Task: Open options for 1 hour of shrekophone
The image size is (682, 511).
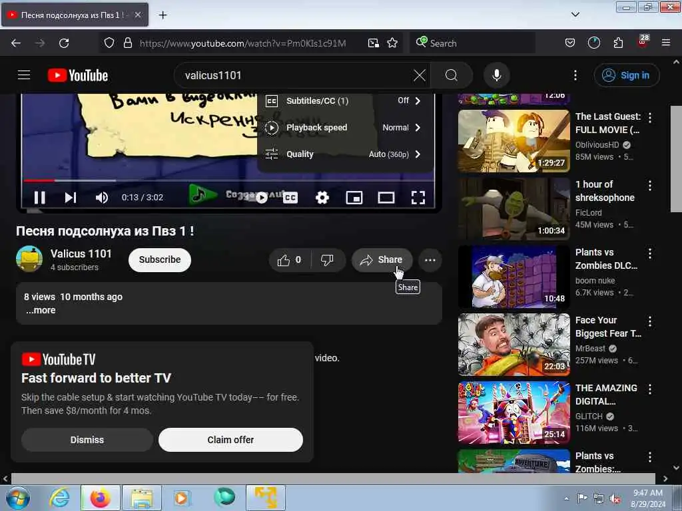Action: pos(650,186)
